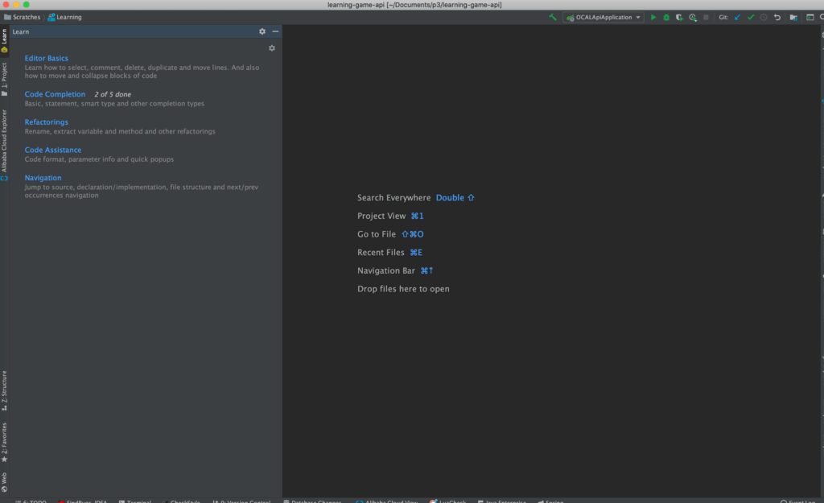Run the OCALApiApplication

(653, 17)
